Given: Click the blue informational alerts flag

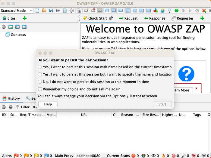Looking at the screenshot, I should [46, 156].
